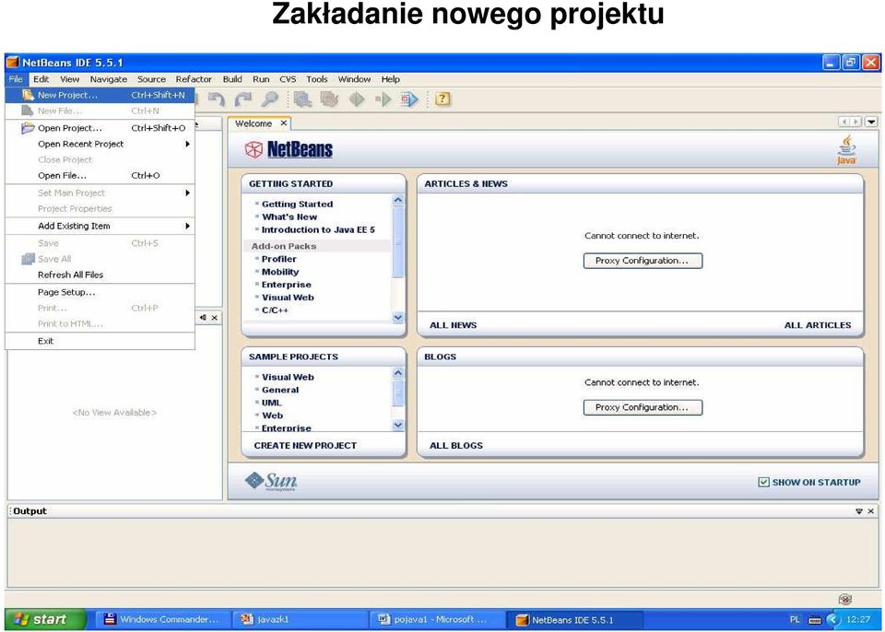Image resolution: width=885 pixels, height=632 pixels.
Task: Open the yellow Help question-mark icon
Action: [442, 99]
